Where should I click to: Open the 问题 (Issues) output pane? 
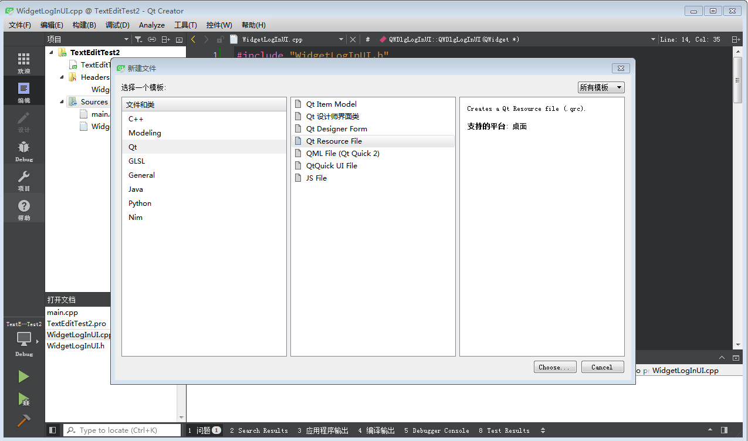click(204, 430)
